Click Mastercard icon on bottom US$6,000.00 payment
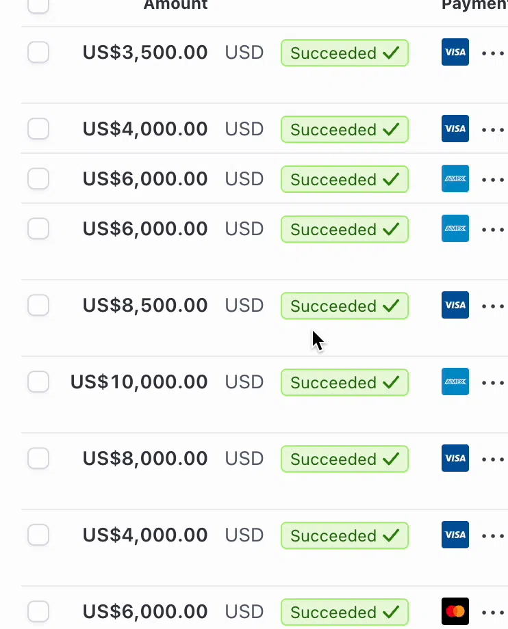Viewport: 508px width, 629px height. coord(455,611)
